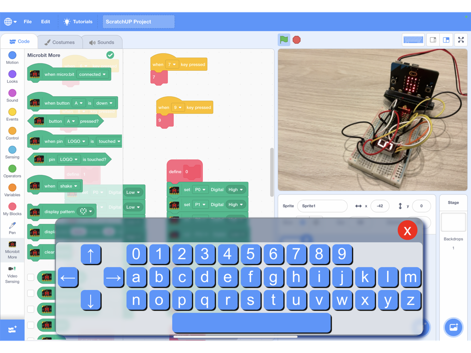Choose a new backdrop with the backdrop icon

coord(453,328)
